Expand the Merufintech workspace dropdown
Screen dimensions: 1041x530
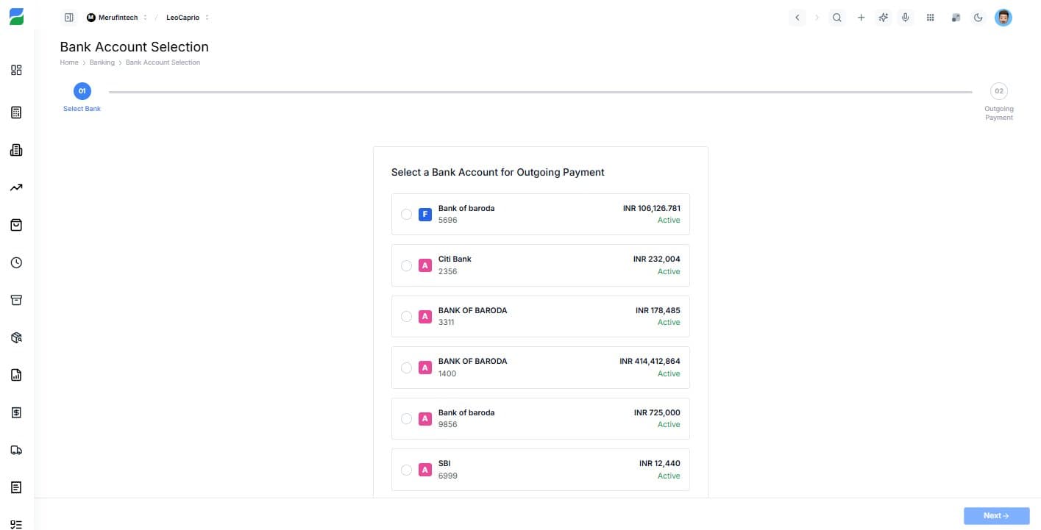coord(146,17)
